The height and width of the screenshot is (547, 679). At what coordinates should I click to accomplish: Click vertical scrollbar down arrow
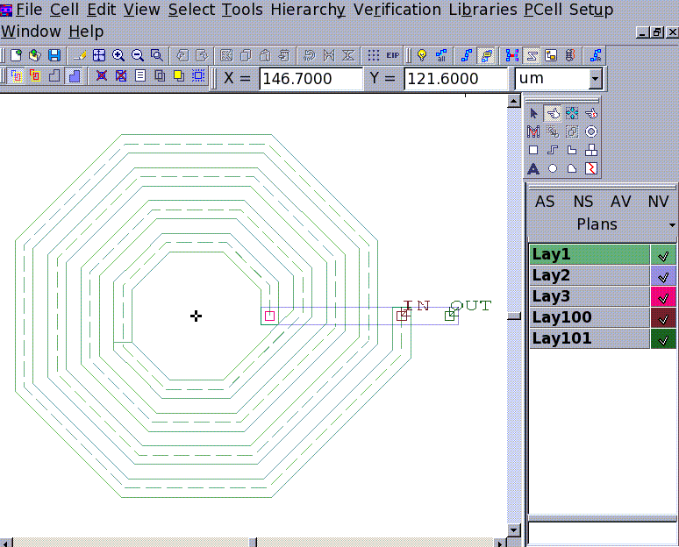(x=513, y=529)
